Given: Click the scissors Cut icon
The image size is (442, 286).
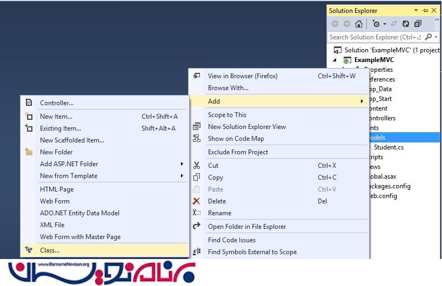Looking at the screenshot, I should pos(197,165).
